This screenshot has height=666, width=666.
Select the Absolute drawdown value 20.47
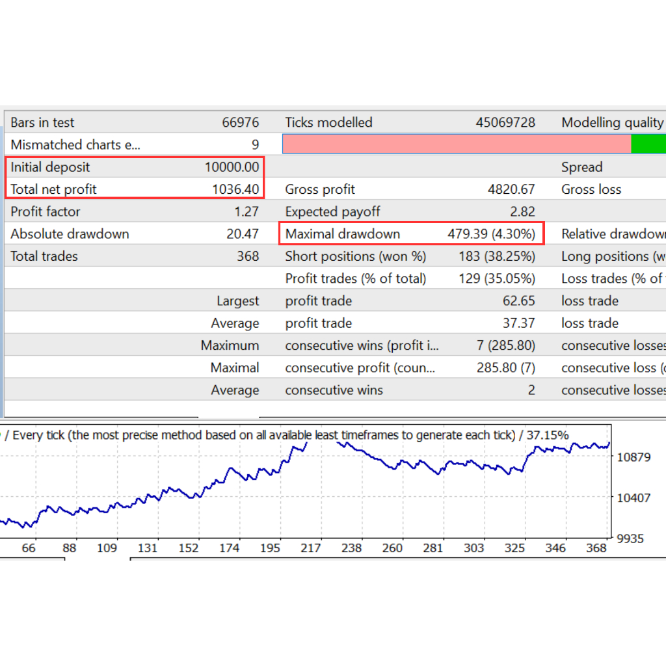point(243,234)
